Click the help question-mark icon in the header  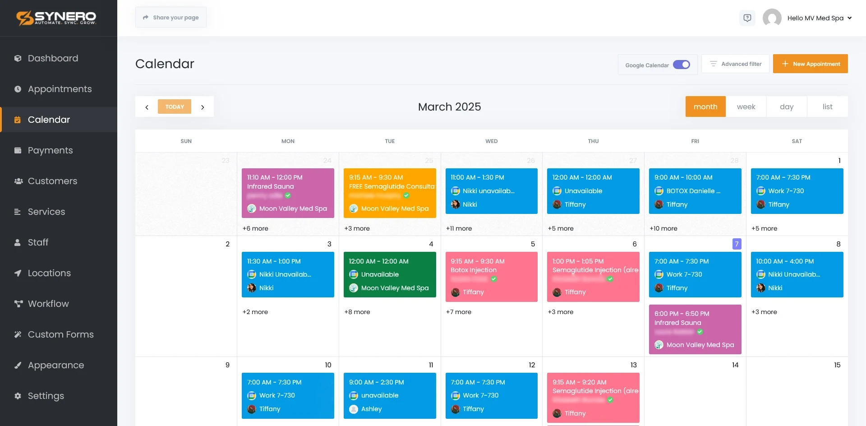[x=747, y=18]
